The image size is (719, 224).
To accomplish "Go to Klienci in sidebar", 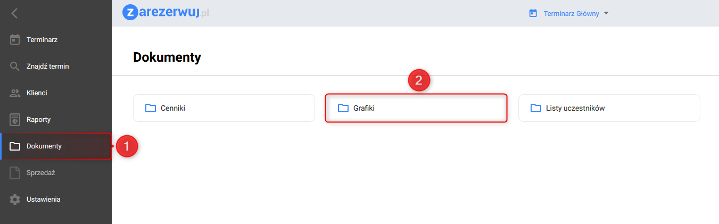I will (37, 93).
